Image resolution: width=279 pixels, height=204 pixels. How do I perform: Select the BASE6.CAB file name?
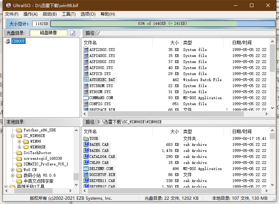99,151
